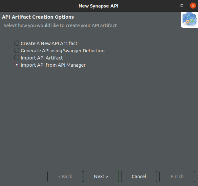Select the Create A New API Artifact radio
The height and width of the screenshot is (186, 198).
tap(17, 43)
